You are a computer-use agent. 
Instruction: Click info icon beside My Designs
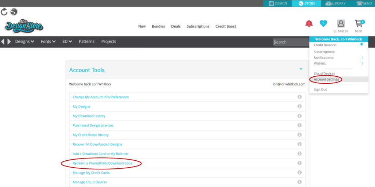click(299, 107)
